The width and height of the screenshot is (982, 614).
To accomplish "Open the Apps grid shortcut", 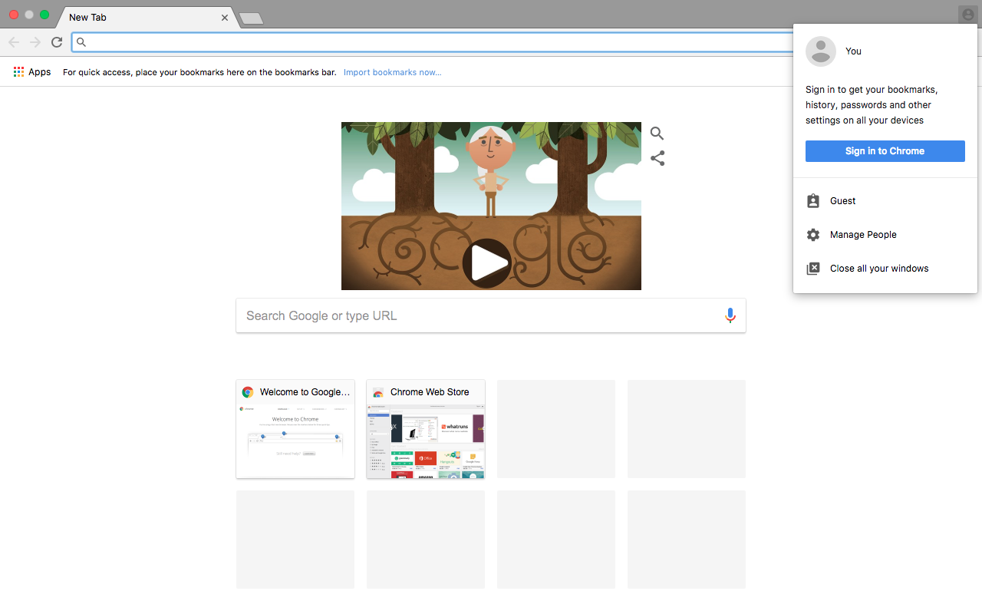I will [32, 72].
